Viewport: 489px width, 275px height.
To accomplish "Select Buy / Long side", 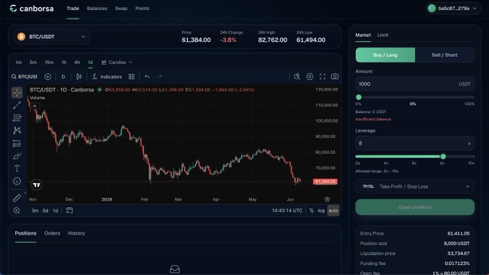I will (x=385, y=55).
